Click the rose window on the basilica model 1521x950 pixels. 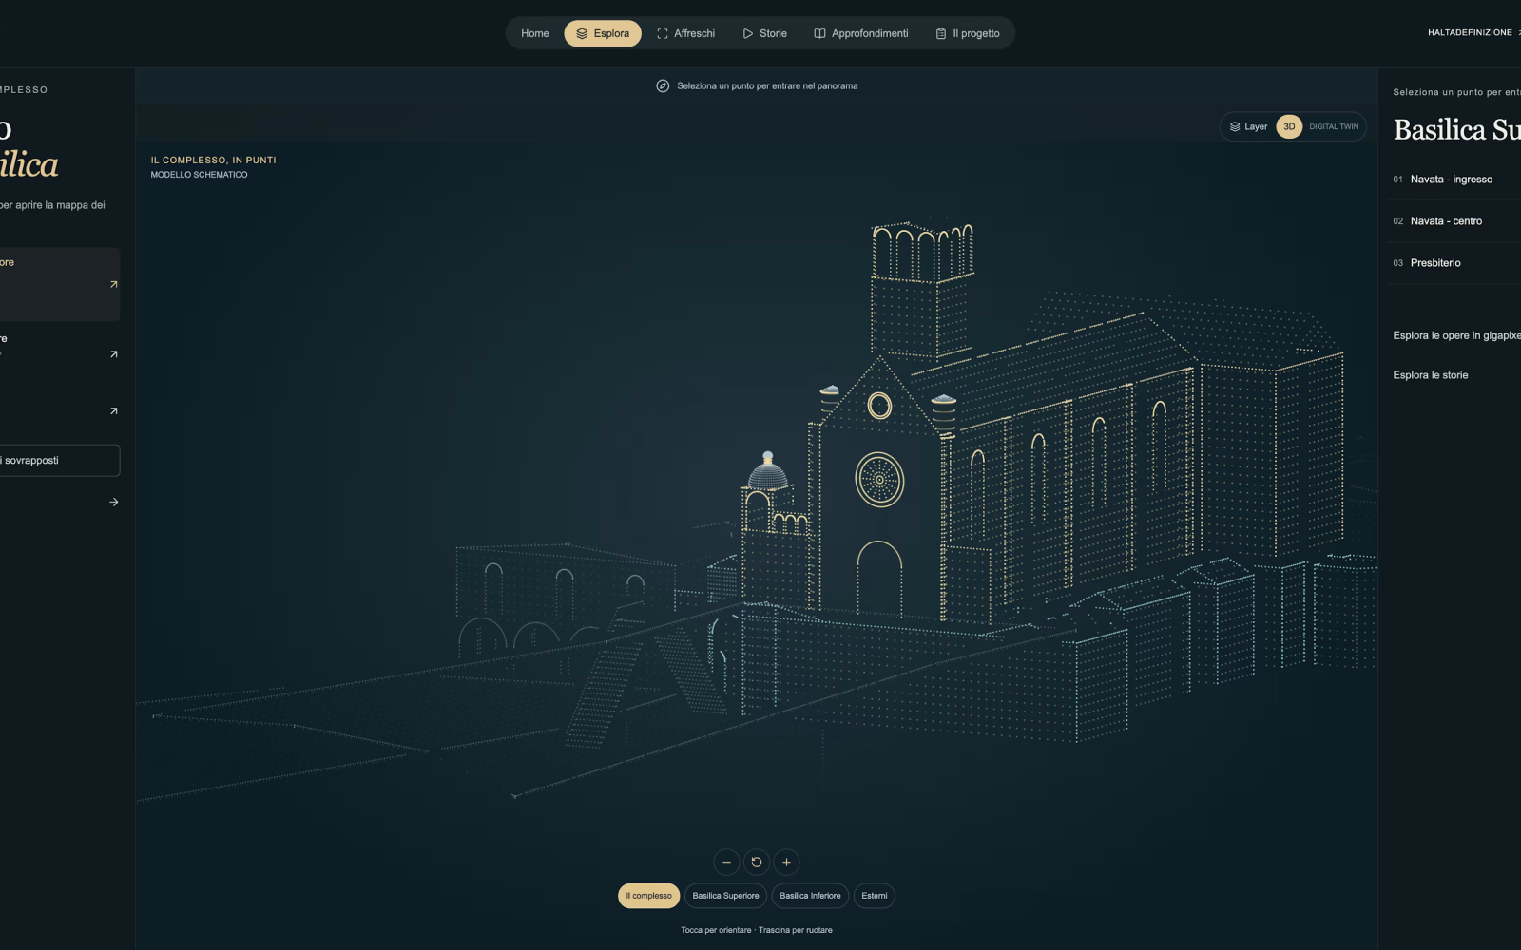coord(879,480)
